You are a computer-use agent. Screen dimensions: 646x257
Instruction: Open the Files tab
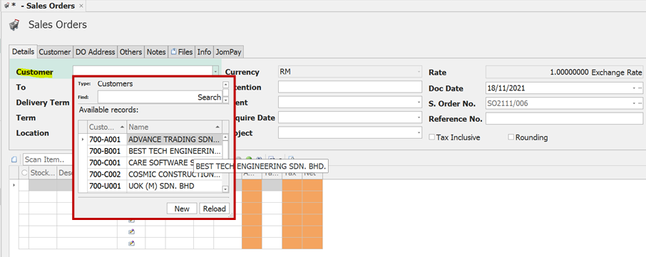[x=182, y=52]
